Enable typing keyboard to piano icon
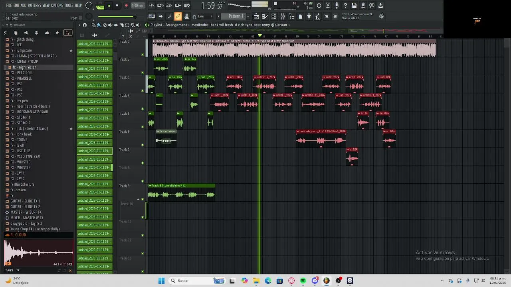511x287 pixels. pyautogui.click(x=152, y=16)
